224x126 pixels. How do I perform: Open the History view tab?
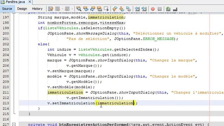click(37, 9)
